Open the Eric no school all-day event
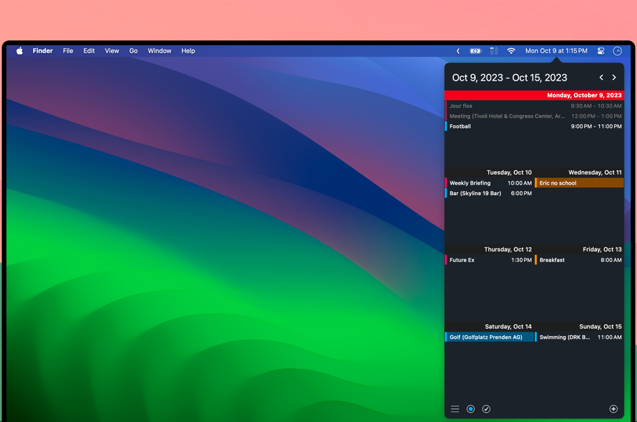This screenshot has width=637, height=422. click(x=579, y=183)
